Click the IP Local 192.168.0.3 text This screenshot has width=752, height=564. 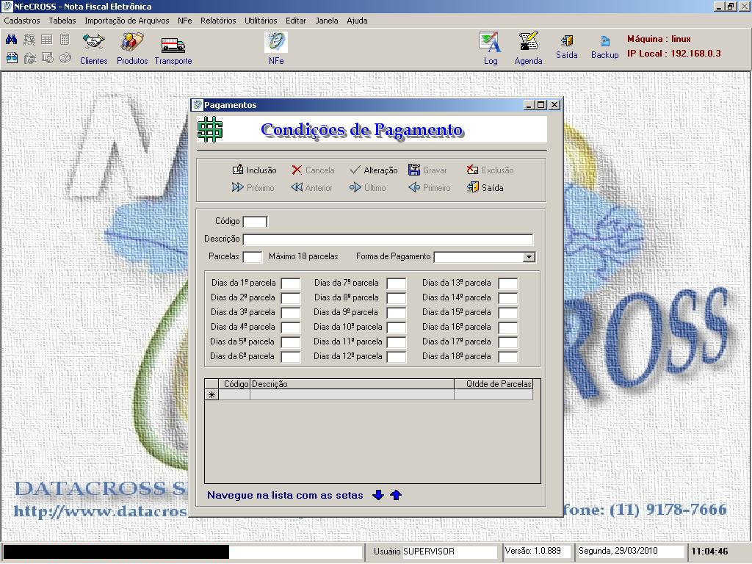tap(674, 53)
